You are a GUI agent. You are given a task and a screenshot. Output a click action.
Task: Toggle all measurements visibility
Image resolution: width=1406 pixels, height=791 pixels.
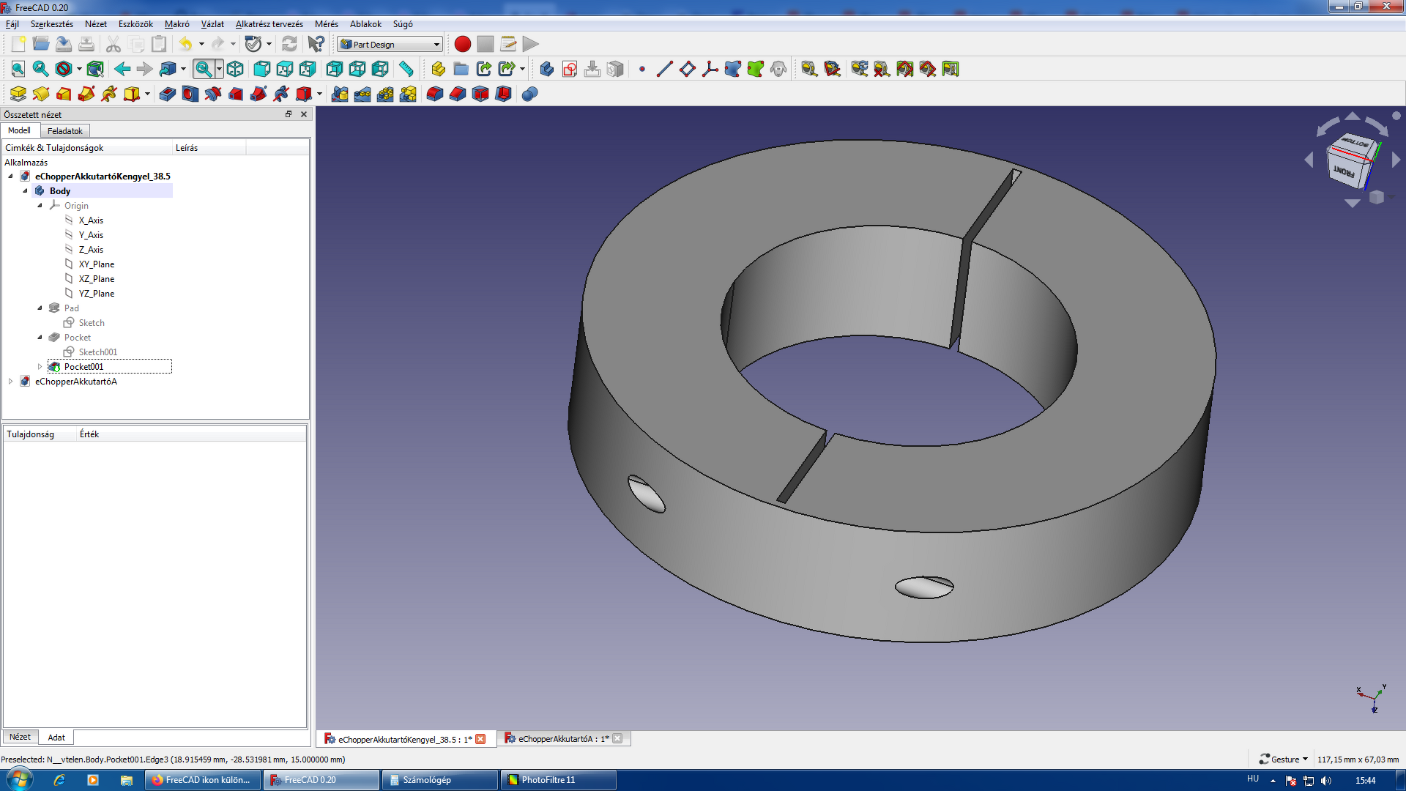[x=905, y=69]
